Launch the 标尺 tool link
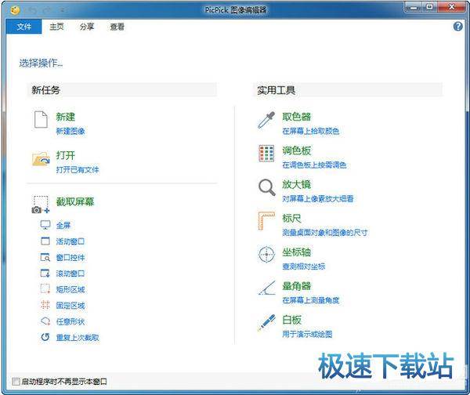This screenshot has height=395, width=470. click(x=291, y=218)
